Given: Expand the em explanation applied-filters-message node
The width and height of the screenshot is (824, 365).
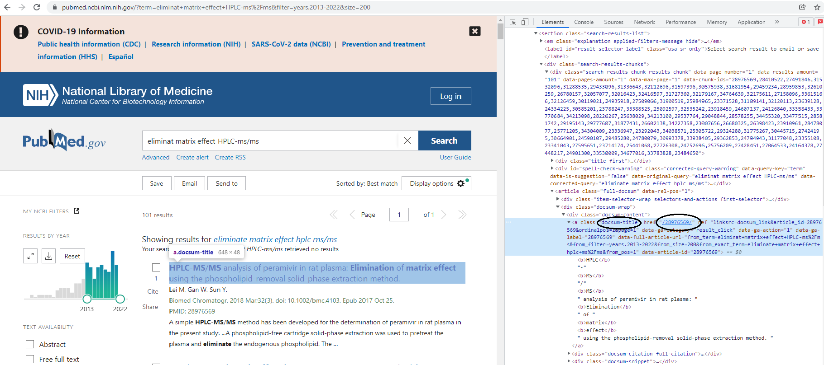Looking at the screenshot, I should (x=541, y=41).
